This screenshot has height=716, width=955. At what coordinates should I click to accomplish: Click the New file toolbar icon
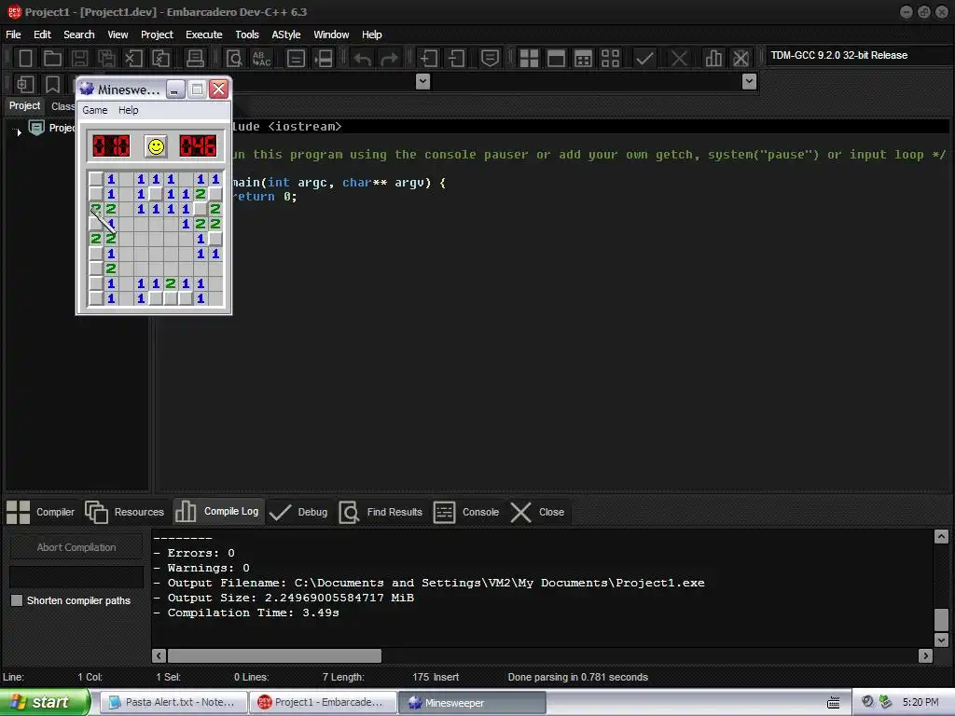[x=25, y=59]
